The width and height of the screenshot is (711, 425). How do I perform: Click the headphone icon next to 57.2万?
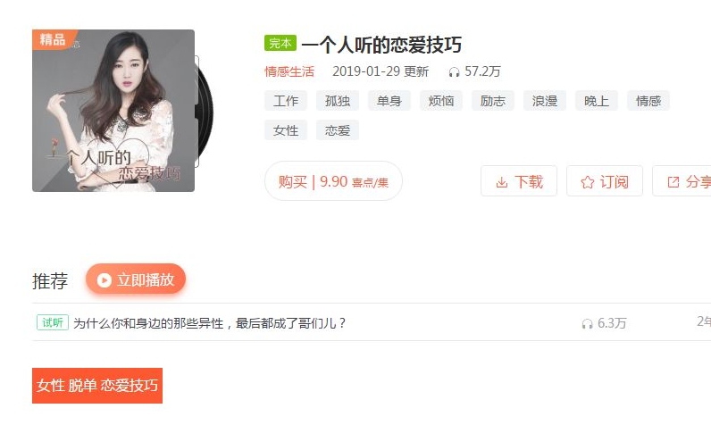454,72
